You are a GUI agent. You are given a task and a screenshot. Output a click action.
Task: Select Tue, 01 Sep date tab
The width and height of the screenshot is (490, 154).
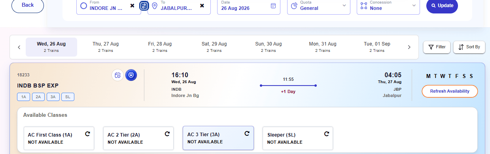pyautogui.click(x=377, y=47)
